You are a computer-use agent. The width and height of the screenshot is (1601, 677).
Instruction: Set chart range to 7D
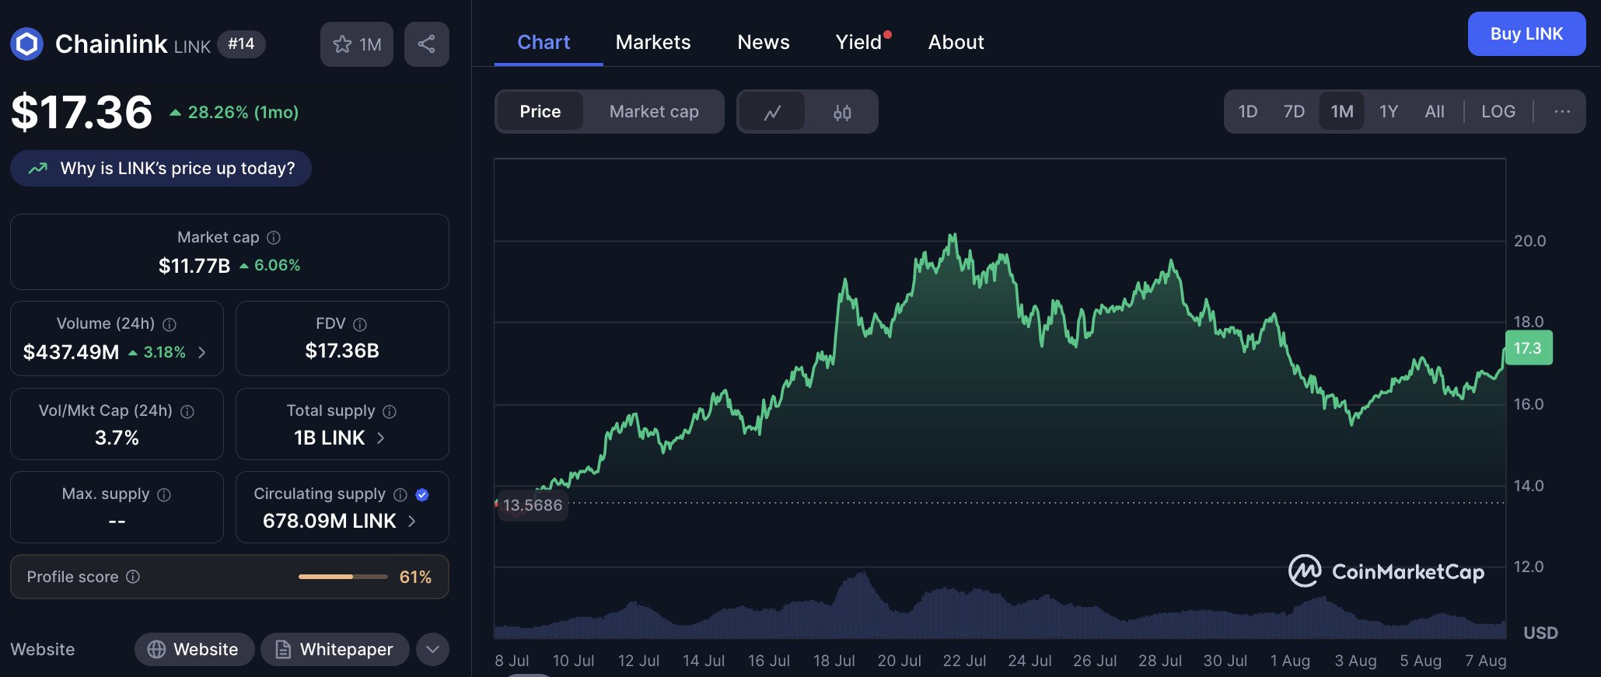click(x=1294, y=112)
